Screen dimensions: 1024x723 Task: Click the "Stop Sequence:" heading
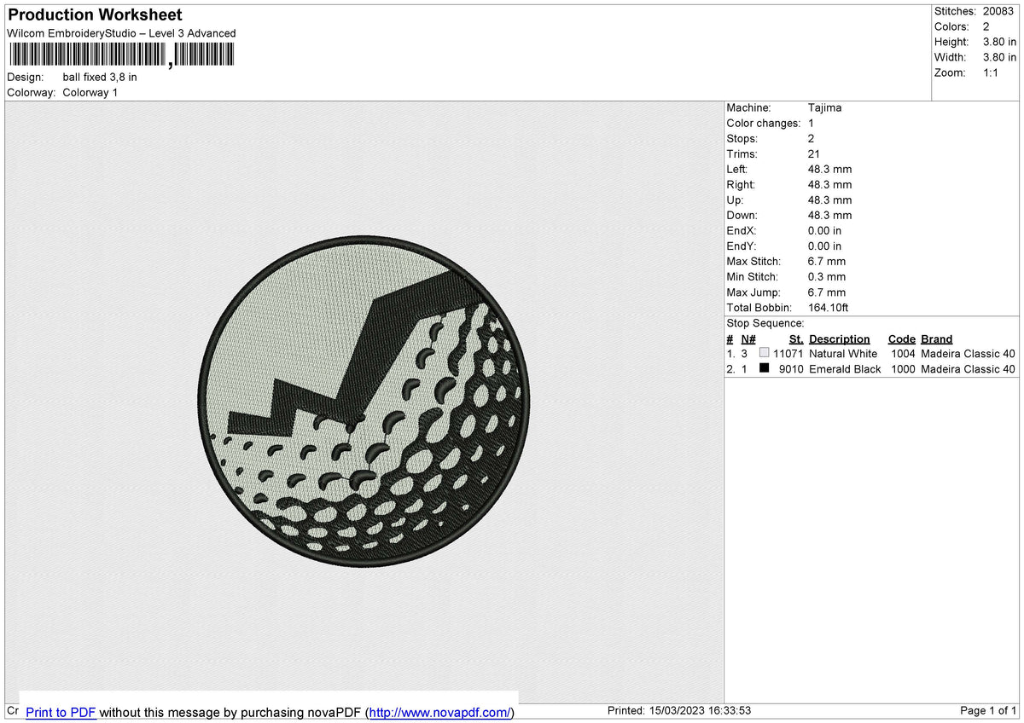pyautogui.click(x=765, y=323)
